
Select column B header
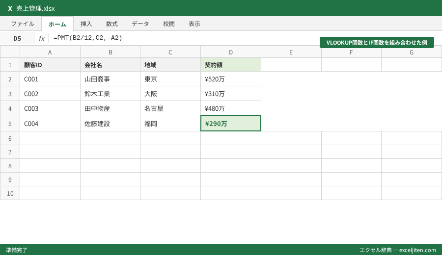110,52
